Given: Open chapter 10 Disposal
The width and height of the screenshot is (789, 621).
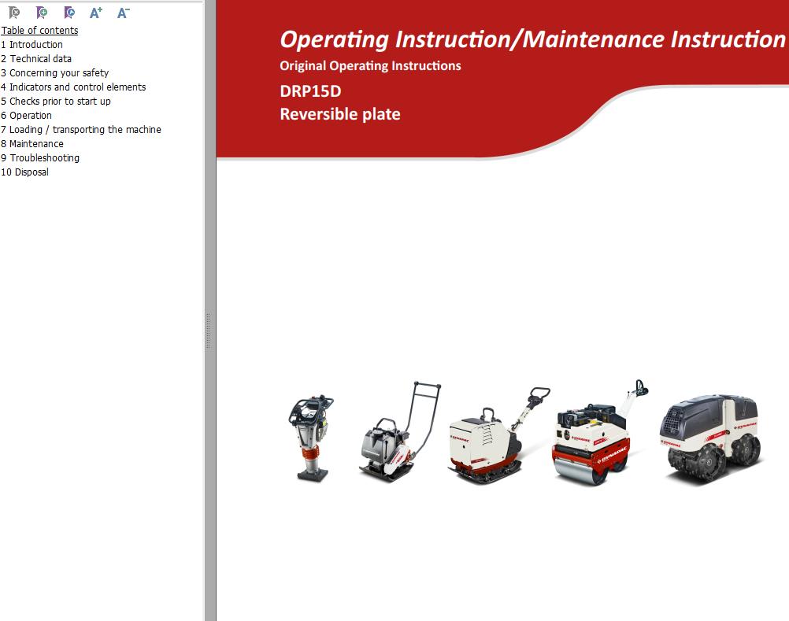Looking at the screenshot, I should (24, 172).
